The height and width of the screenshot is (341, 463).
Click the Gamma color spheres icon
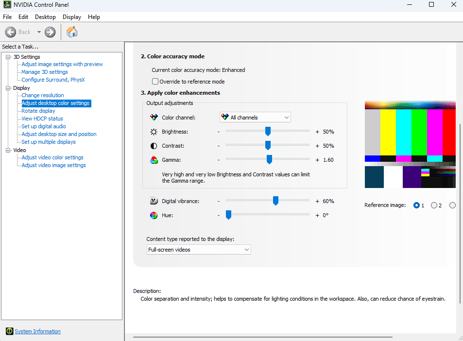pyautogui.click(x=154, y=160)
